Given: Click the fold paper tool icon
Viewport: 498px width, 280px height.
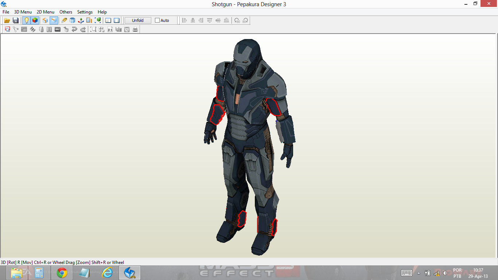Looking at the screenshot, I should [x=41, y=29].
